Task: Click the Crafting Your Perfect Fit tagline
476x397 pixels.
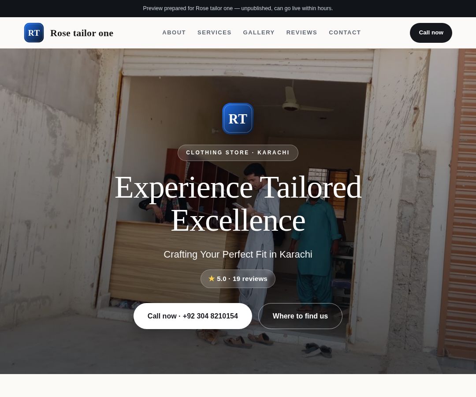Action: coord(238,254)
